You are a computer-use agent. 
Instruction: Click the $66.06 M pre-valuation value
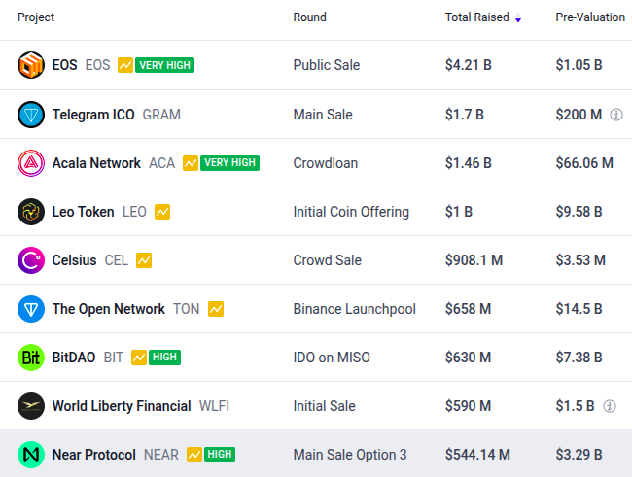(584, 163)
